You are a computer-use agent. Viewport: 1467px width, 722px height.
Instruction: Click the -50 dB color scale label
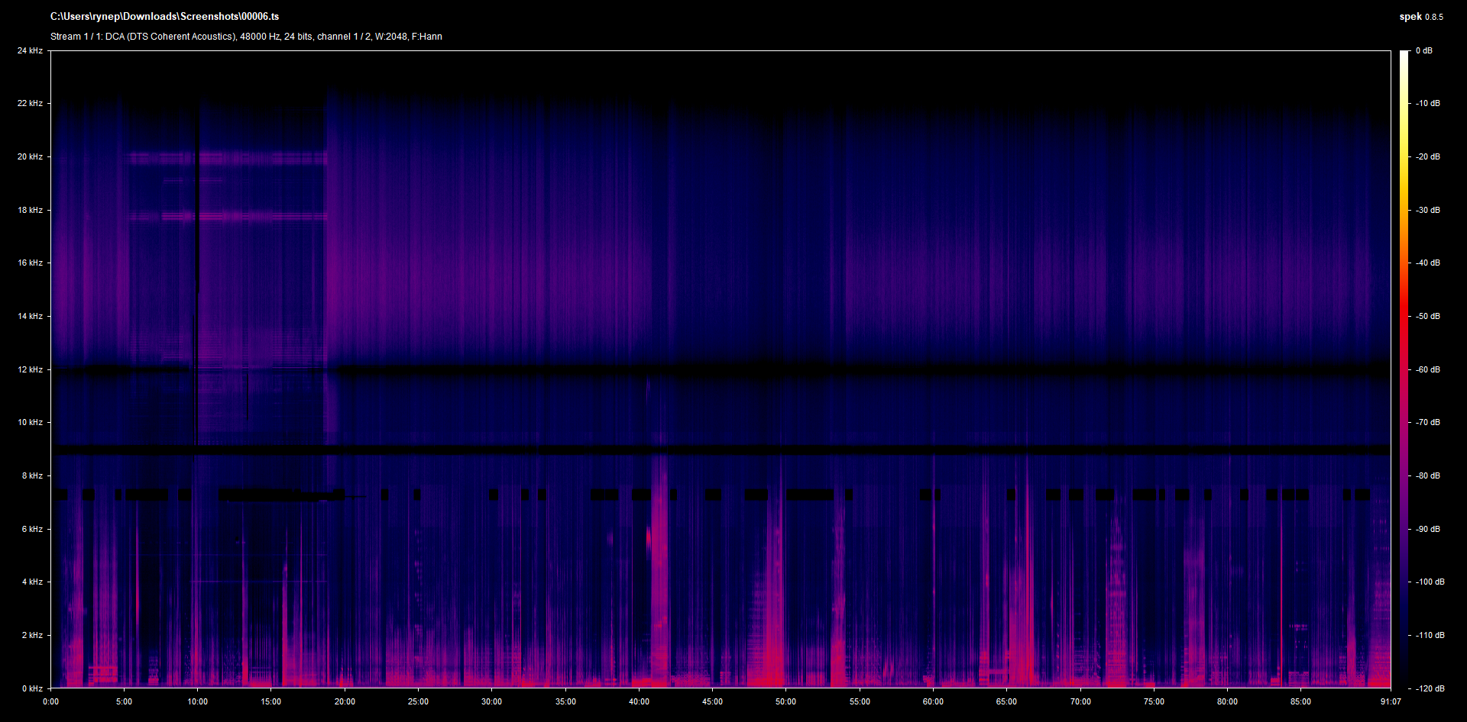[1428, 317]
